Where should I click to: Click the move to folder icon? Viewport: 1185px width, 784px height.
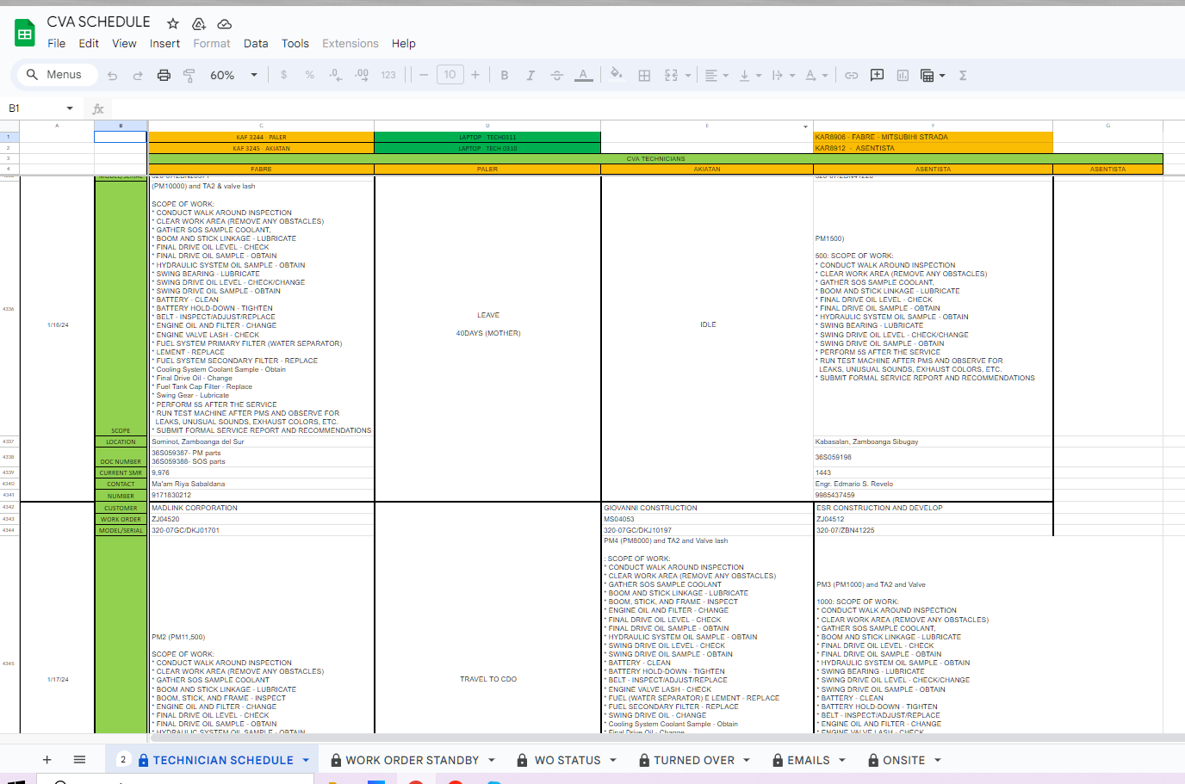tap(199, 23)
